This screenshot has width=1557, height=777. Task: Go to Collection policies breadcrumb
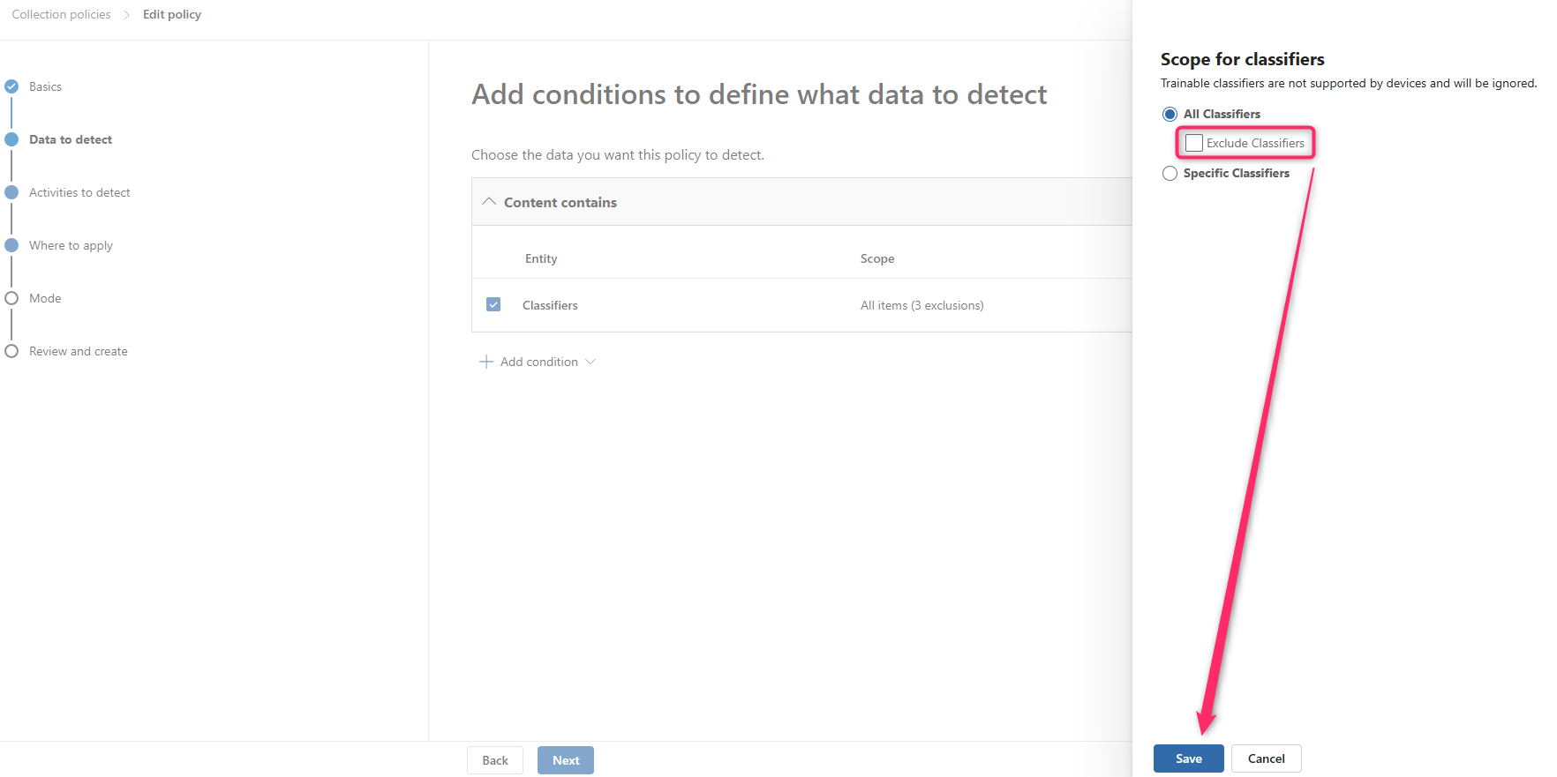pos(62,15)
